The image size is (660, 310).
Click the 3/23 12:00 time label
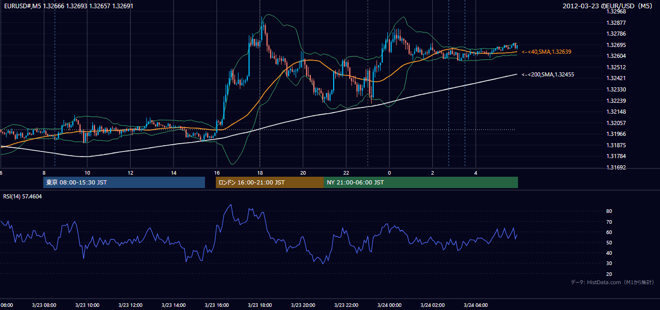(x=130, y=305)
